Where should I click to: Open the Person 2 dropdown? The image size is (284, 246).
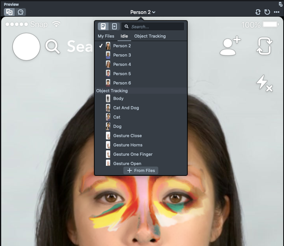click(142, 12)
